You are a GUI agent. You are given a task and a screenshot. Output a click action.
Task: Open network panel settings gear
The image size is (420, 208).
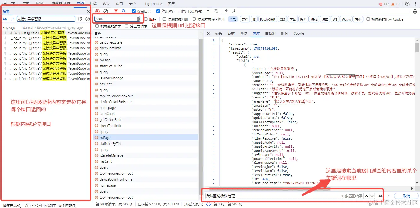point(415,11)
